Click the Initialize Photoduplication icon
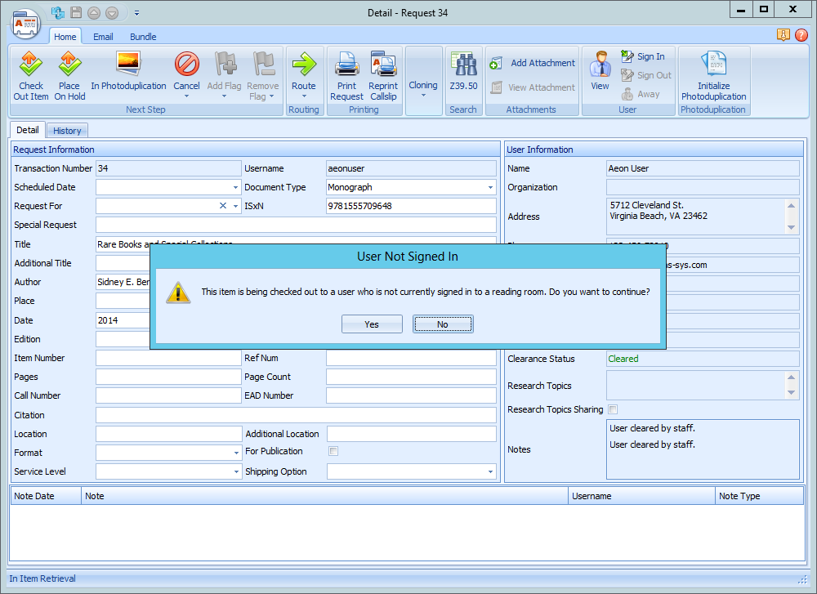This screenshot has width=817, height=594. (x=713, y=64)
